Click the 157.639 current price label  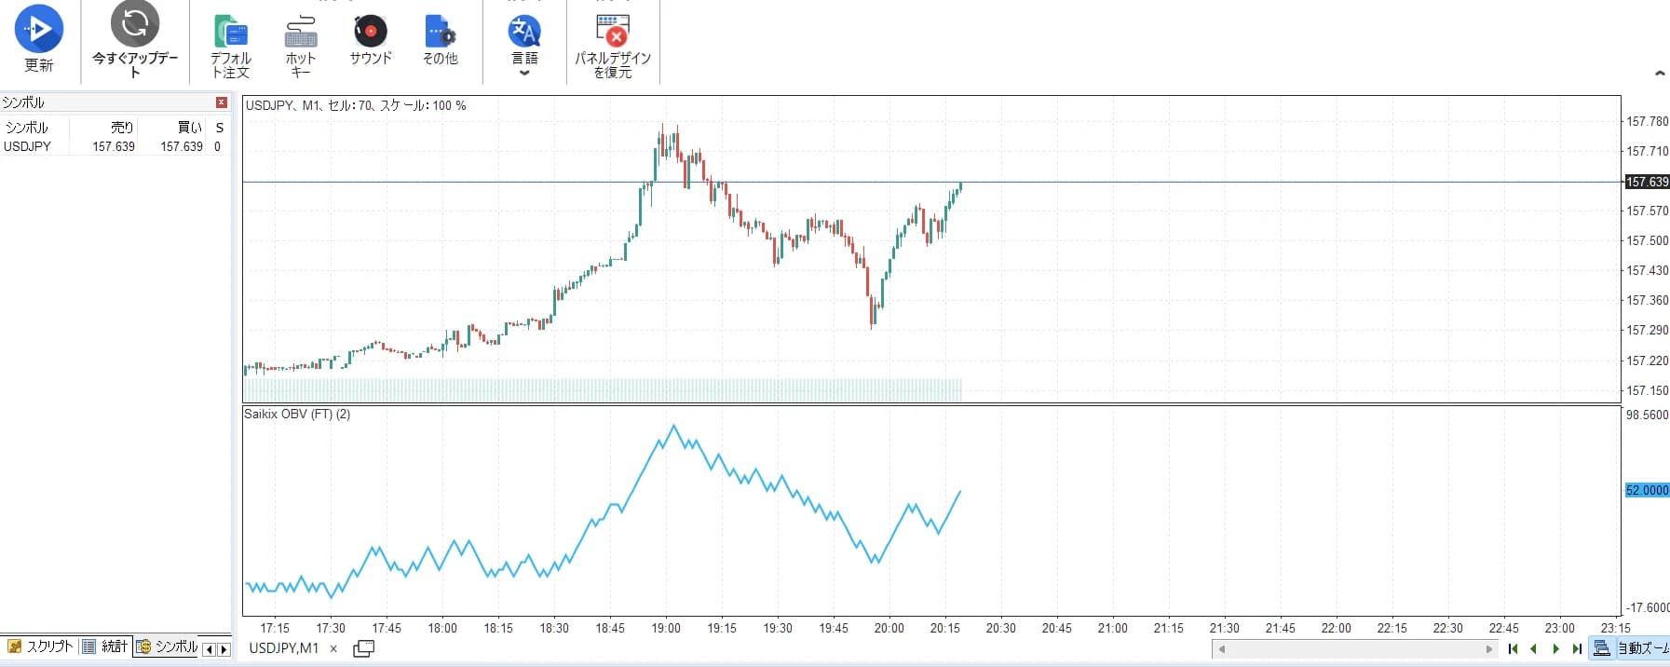1647,182
